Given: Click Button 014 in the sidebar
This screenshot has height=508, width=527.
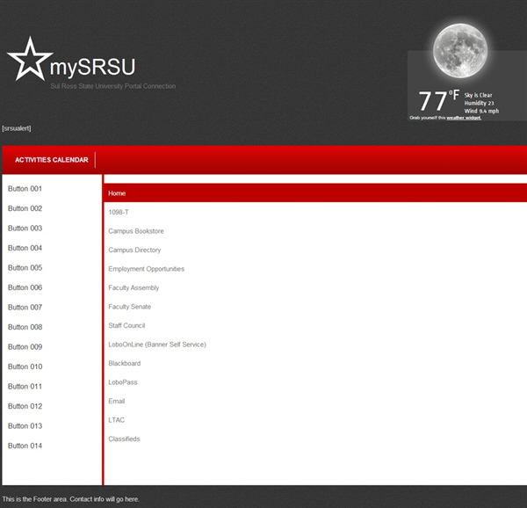Looking at the screenshot, I should pos(25,446).
